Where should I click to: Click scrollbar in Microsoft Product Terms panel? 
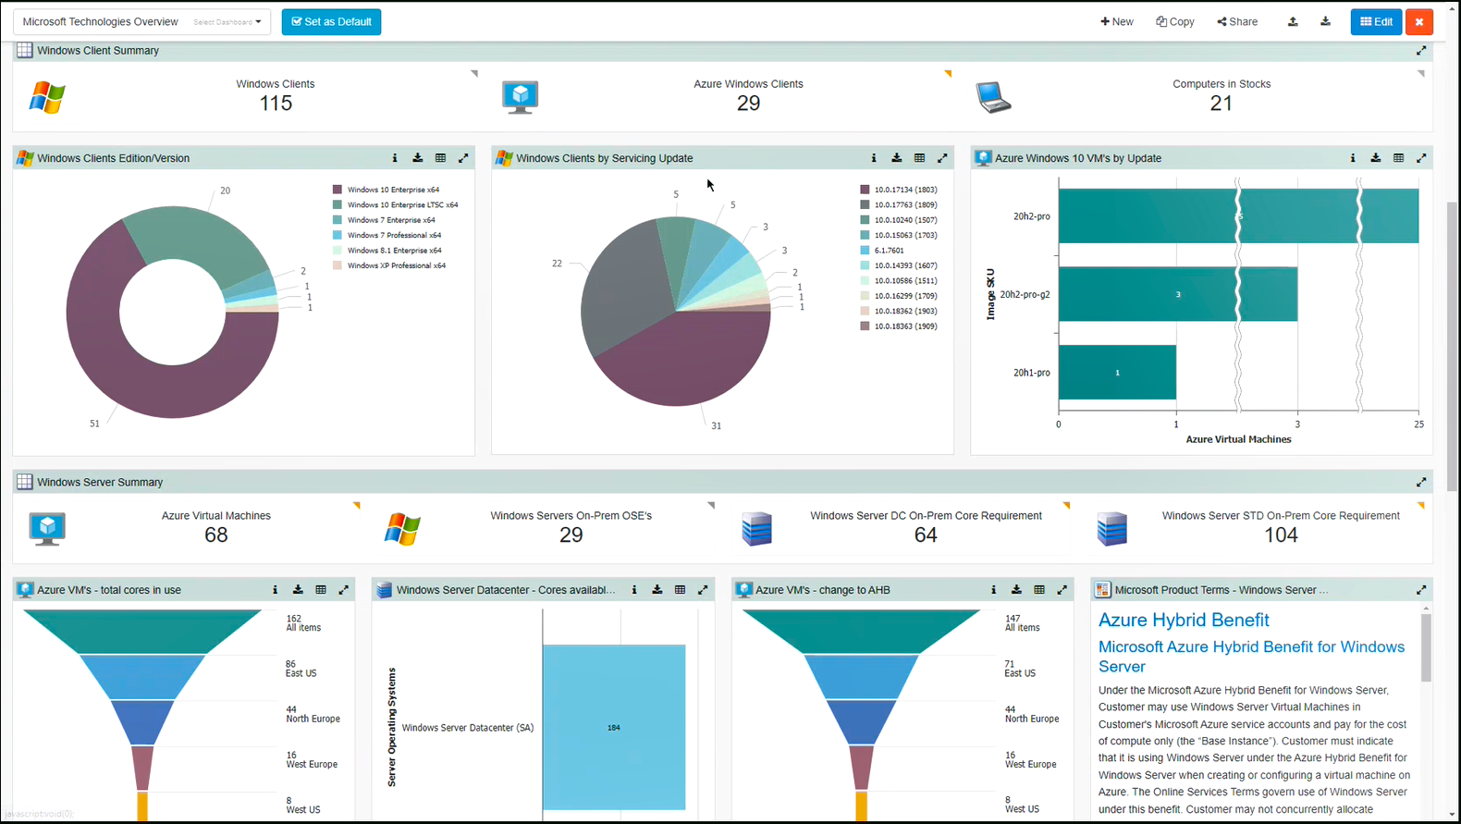[x=1426, y=648]
